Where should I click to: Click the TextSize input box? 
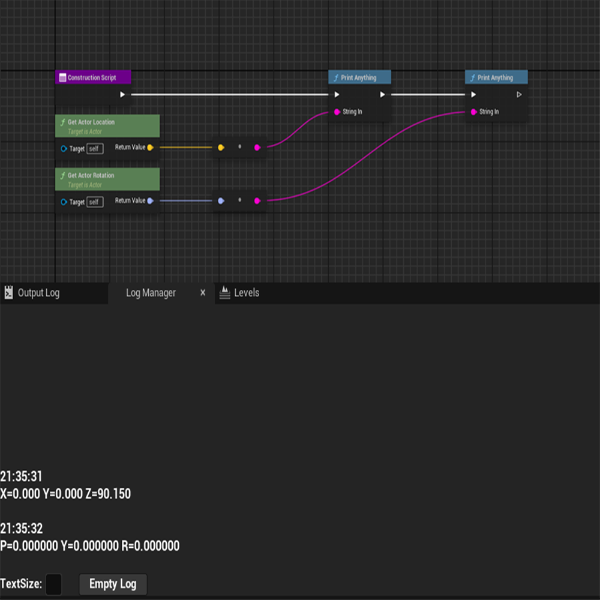click(53, 584)
